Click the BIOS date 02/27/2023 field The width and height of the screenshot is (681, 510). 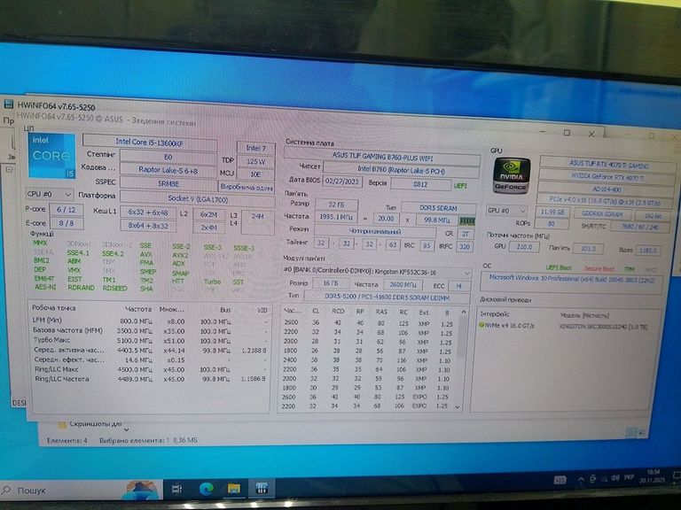342,182
